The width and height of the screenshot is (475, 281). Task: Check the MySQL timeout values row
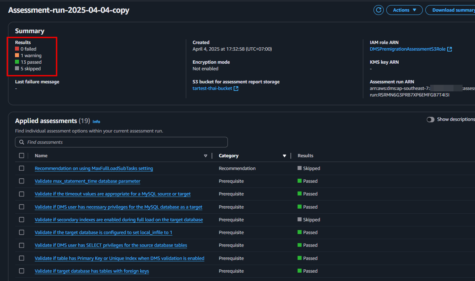tap(22, 194)
